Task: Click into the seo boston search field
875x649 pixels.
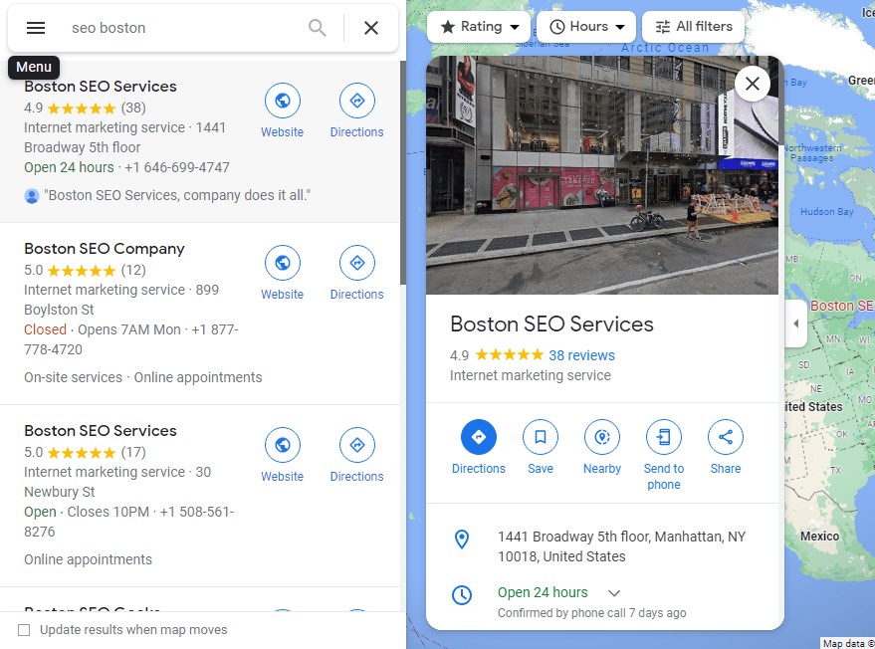Action: pyautogui.click(x=184, y=28)
